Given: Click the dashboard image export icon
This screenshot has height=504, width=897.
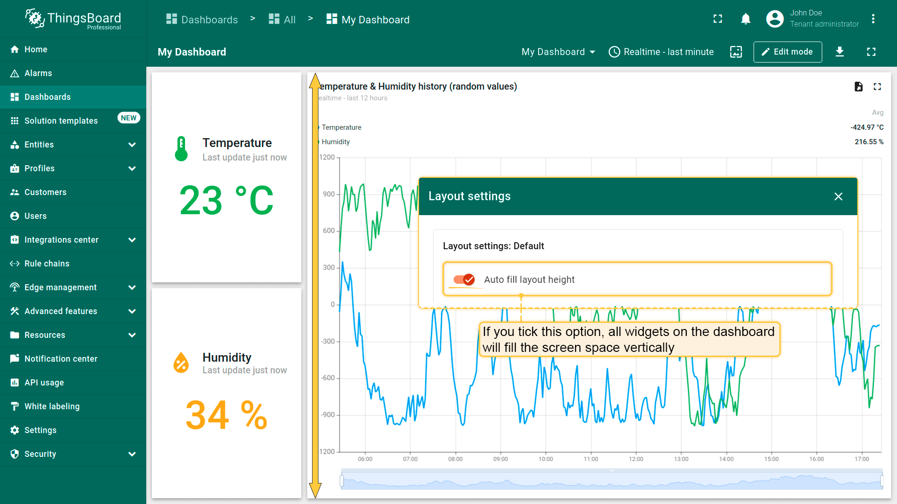Looking at the screenshot, I should click(736, 52).
